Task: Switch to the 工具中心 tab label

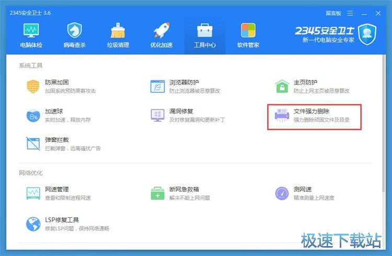Action: tap(205, 45)
